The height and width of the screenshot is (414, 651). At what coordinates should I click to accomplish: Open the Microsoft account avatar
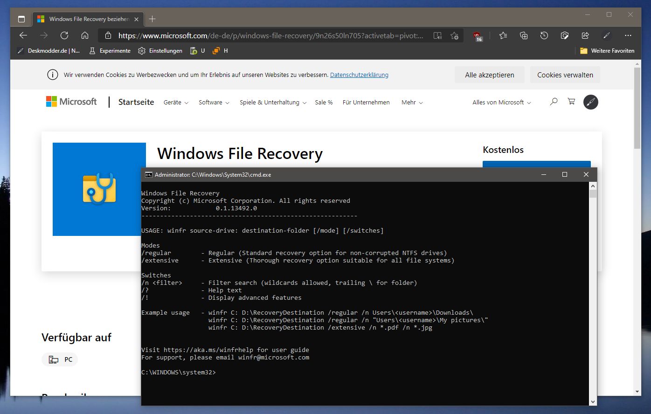click(591, 102)
